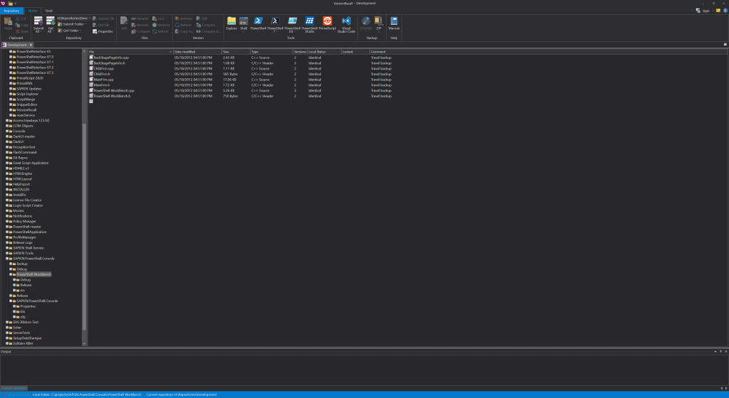Image resolution: width=729 pixels, height=398 pixels.
Task: Expand the Git Repos folder node
Action: 6,157
